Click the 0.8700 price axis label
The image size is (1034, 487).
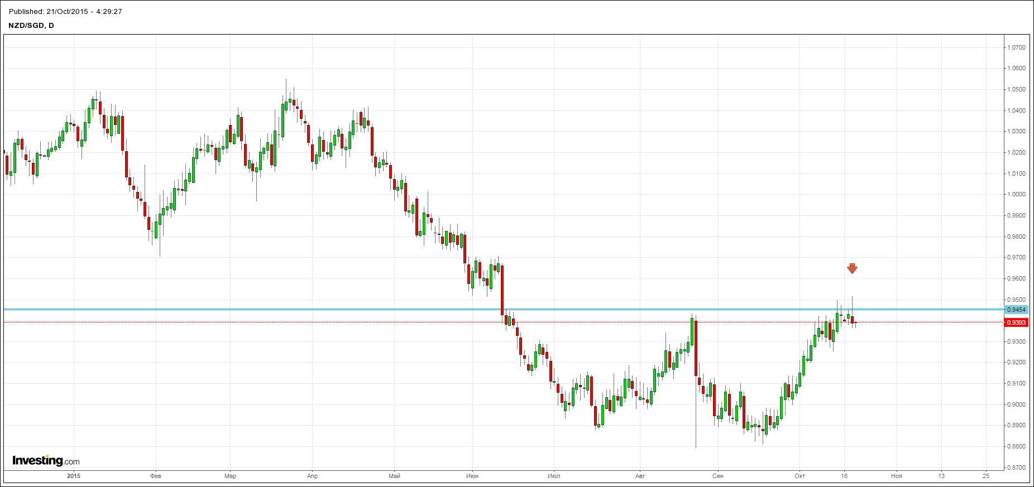tap(1015, 468)
